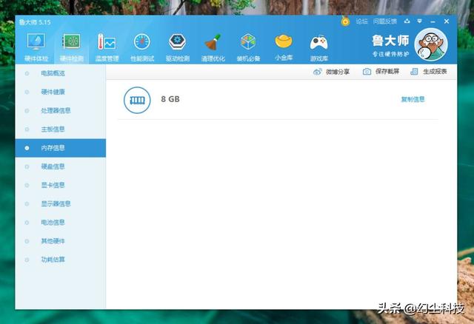Select 其他硬件 in the sidebar
This screenshot has height=324, width=474.
(61, 241)
